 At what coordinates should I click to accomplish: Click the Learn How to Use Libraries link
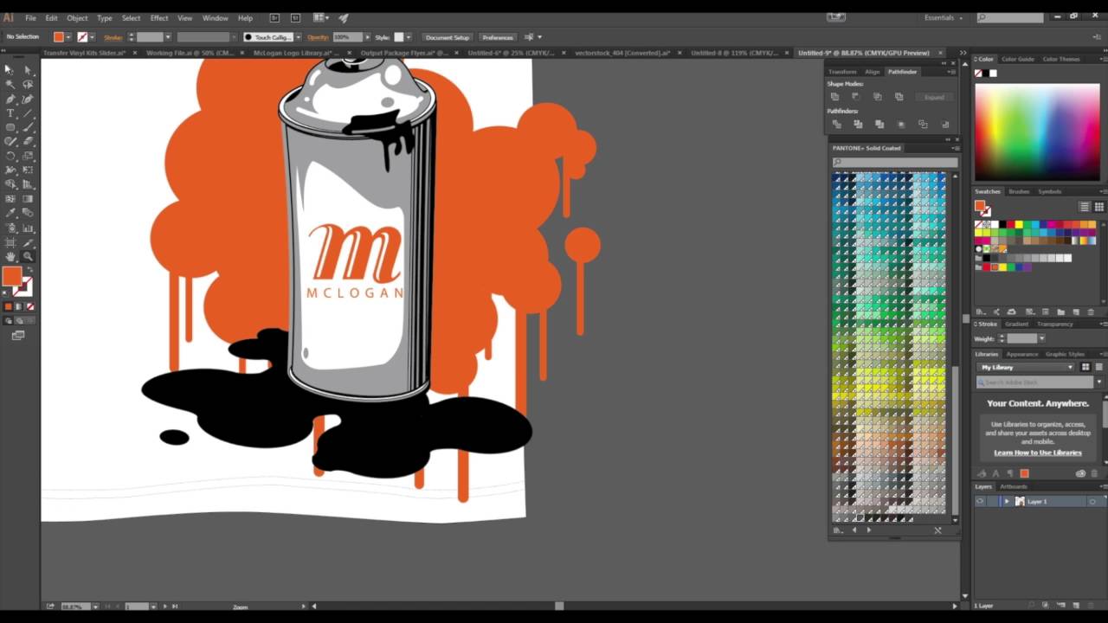[x=1038, y=453]
